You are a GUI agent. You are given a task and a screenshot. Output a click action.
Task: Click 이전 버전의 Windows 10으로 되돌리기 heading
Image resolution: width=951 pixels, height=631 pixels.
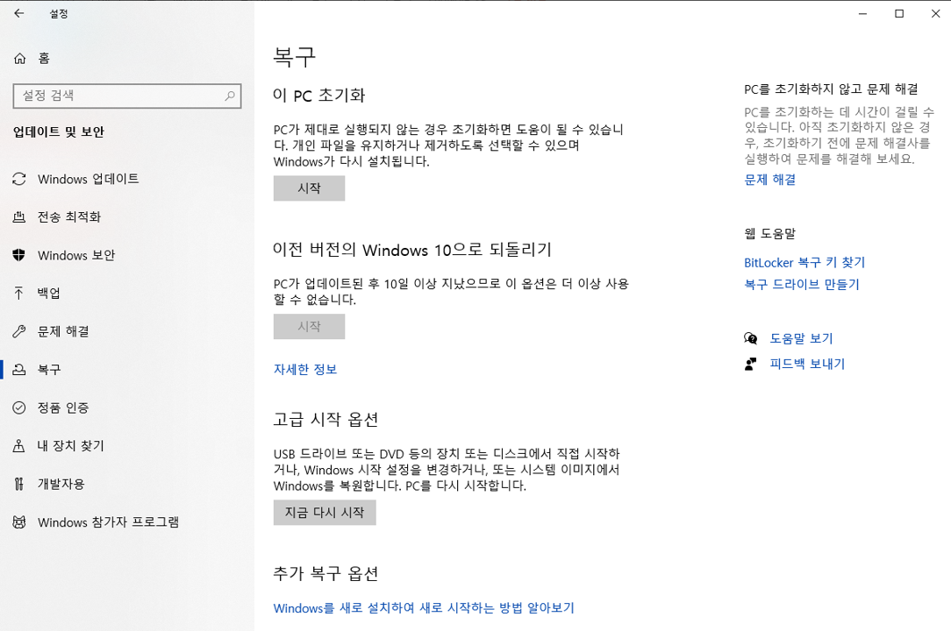pos(412,250)
